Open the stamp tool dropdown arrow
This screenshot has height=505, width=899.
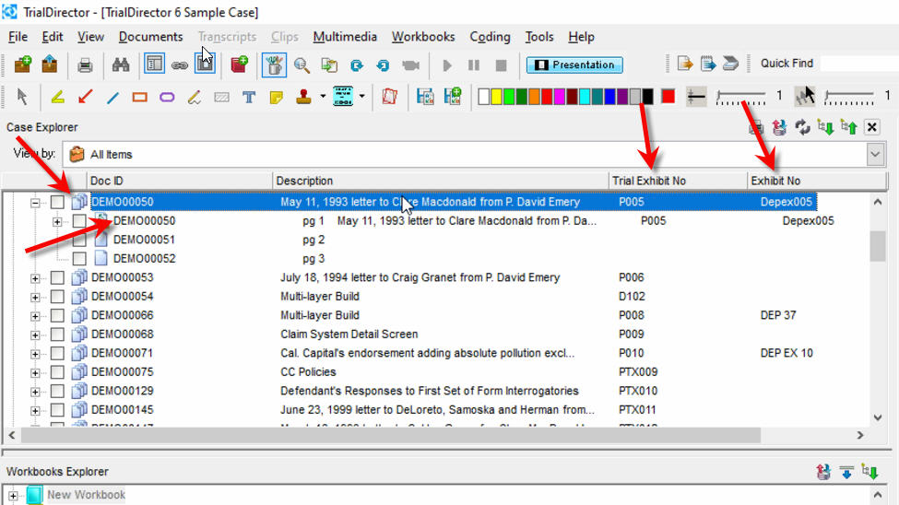[323, 96]
